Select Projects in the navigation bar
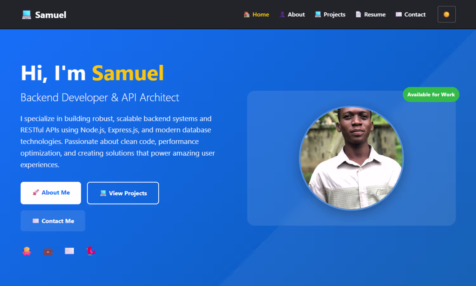The image size is (476, 286). (330, 15)
